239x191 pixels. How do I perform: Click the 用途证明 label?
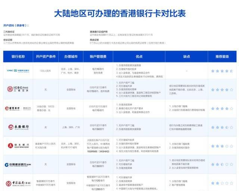94,40
